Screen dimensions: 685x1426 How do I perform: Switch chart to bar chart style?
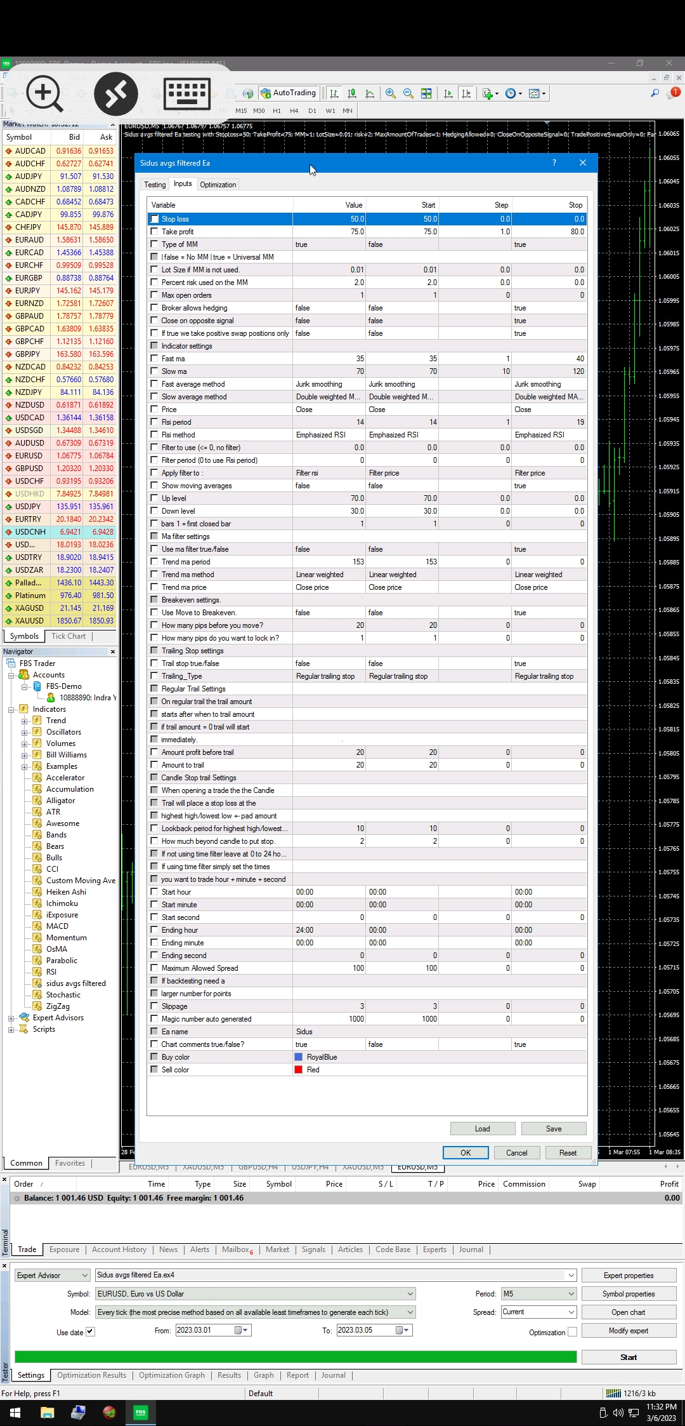334,93
